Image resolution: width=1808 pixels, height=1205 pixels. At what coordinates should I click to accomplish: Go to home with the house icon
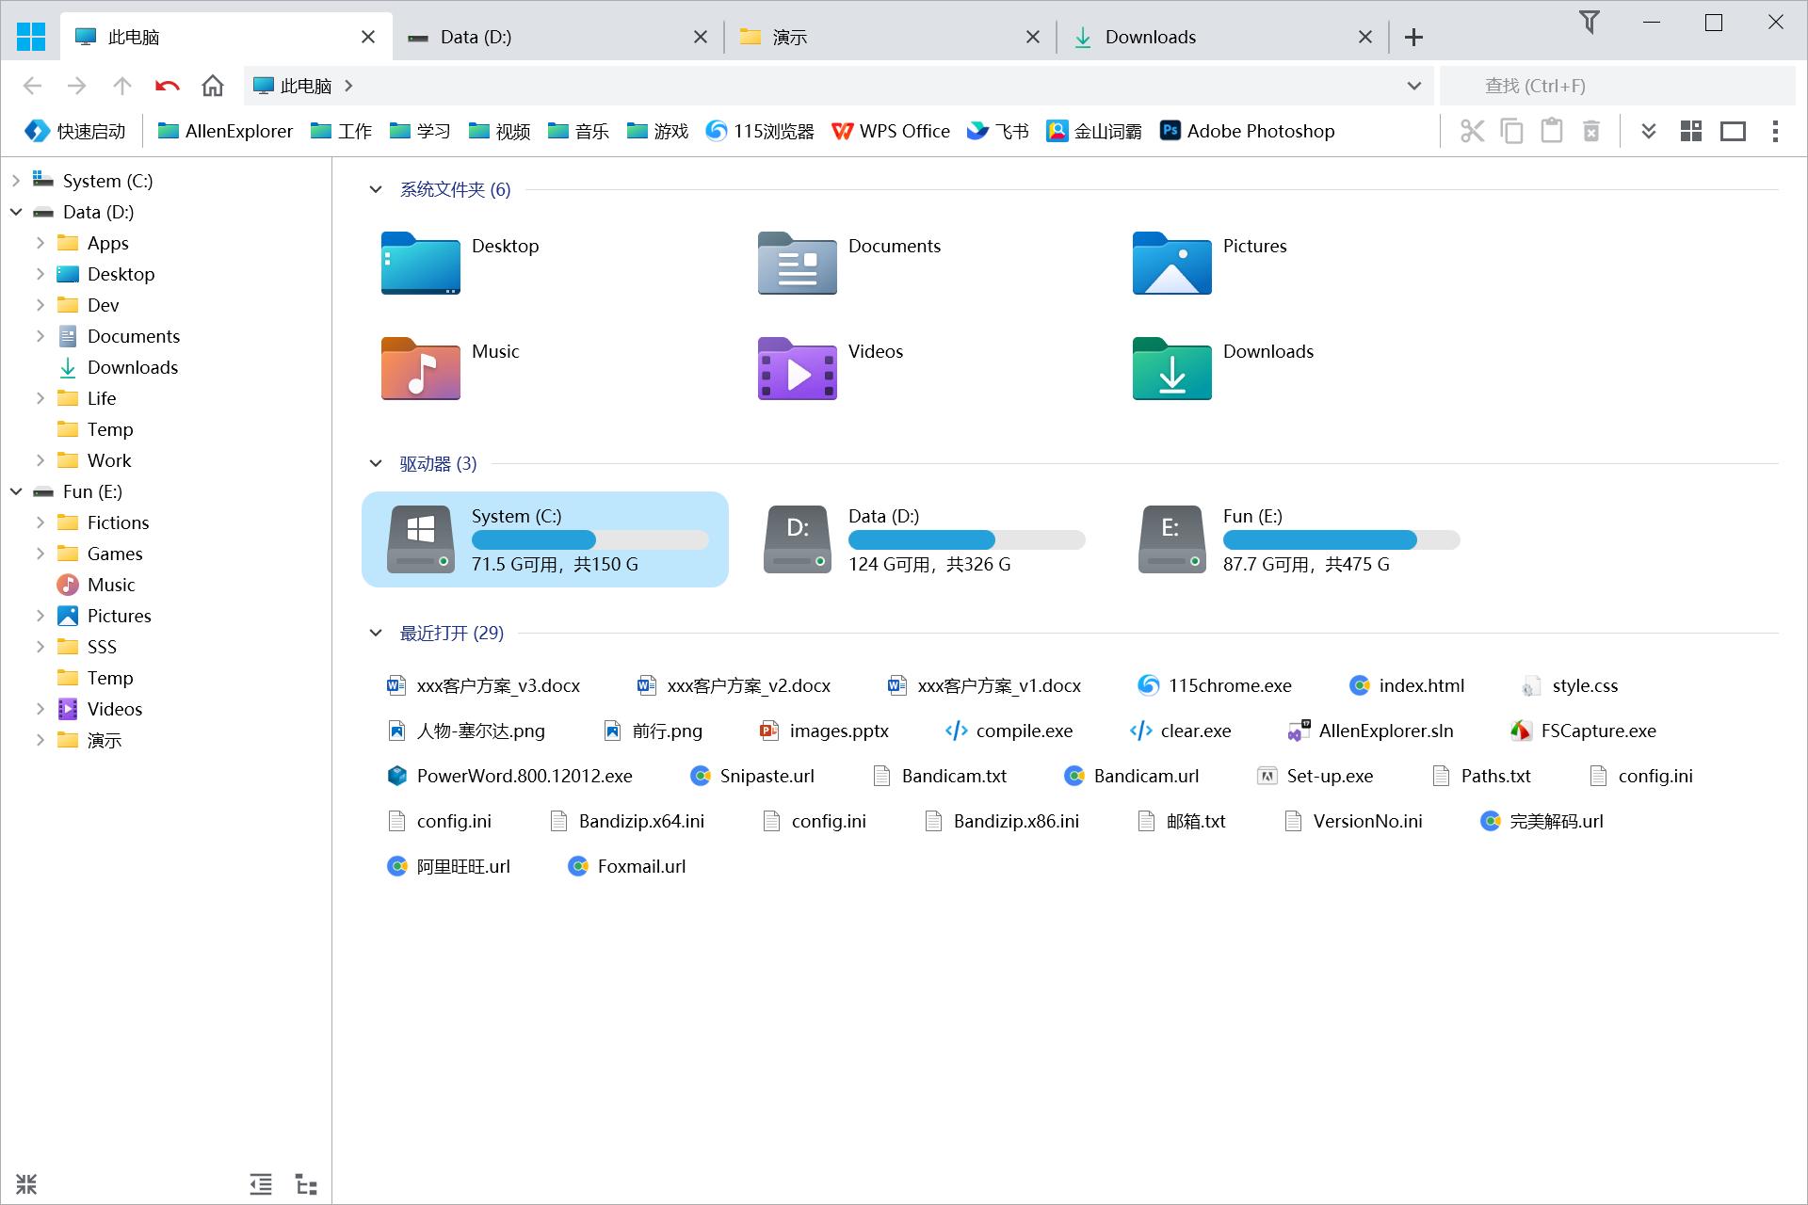pos(213,86)
